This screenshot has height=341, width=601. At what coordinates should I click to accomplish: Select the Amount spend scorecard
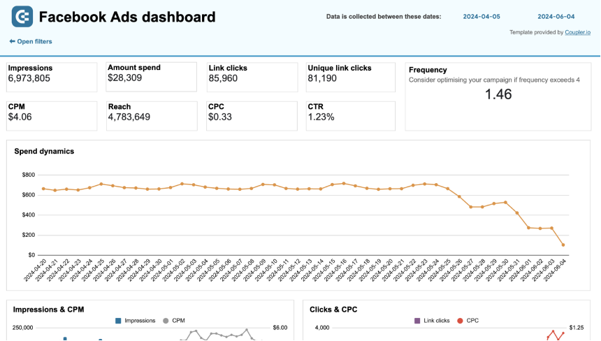(151, 77)
